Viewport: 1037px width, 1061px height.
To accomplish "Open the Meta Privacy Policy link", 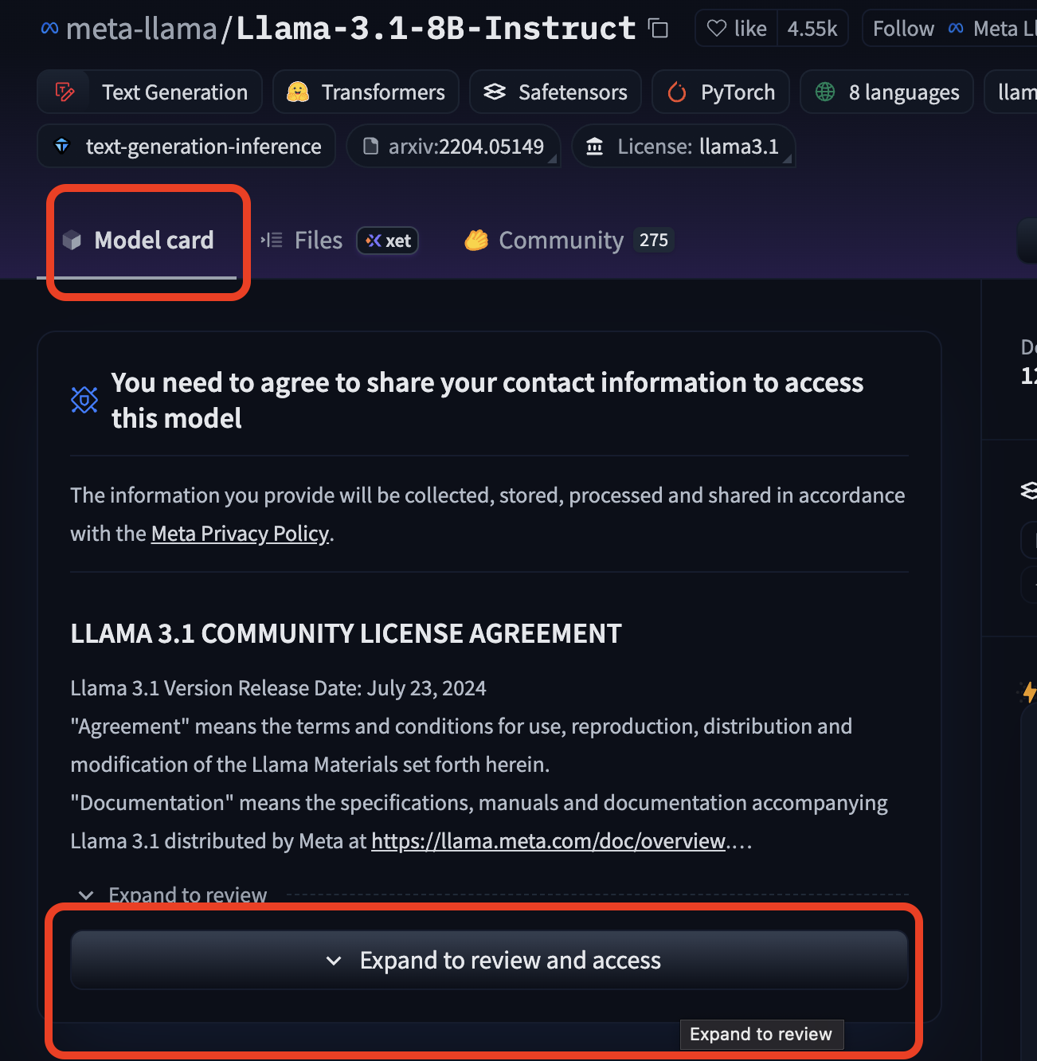I will point(240,533).
